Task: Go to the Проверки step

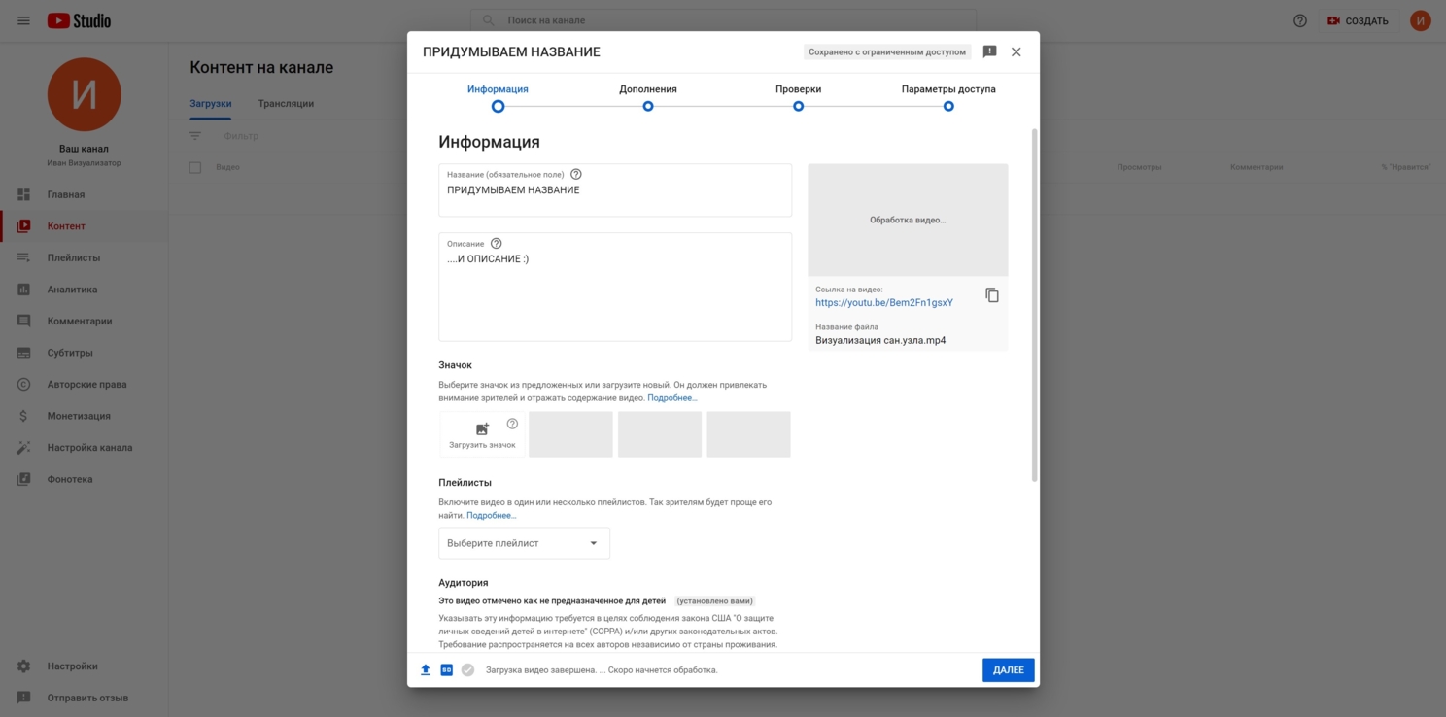Action: 798,96
